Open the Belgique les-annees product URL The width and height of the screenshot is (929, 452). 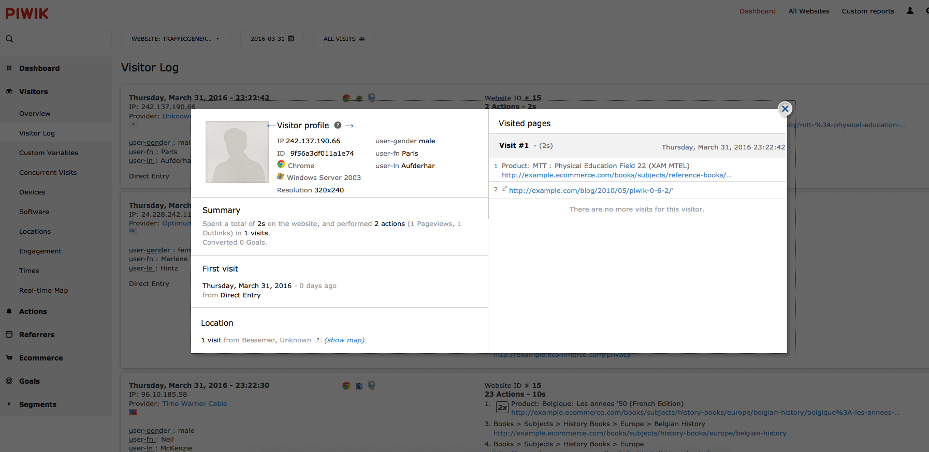point(705,413)
